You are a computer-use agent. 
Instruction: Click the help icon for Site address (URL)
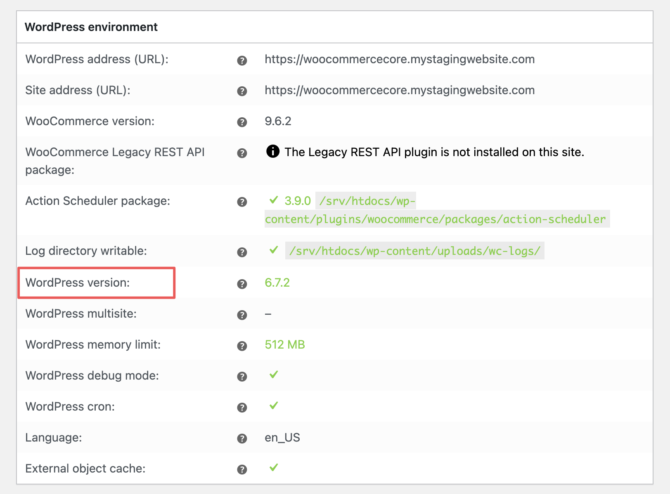pos(241,91)
